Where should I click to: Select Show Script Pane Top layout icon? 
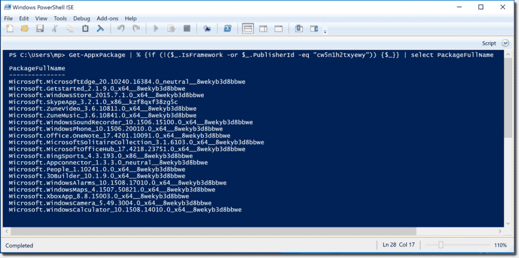(x=248, y=29)
